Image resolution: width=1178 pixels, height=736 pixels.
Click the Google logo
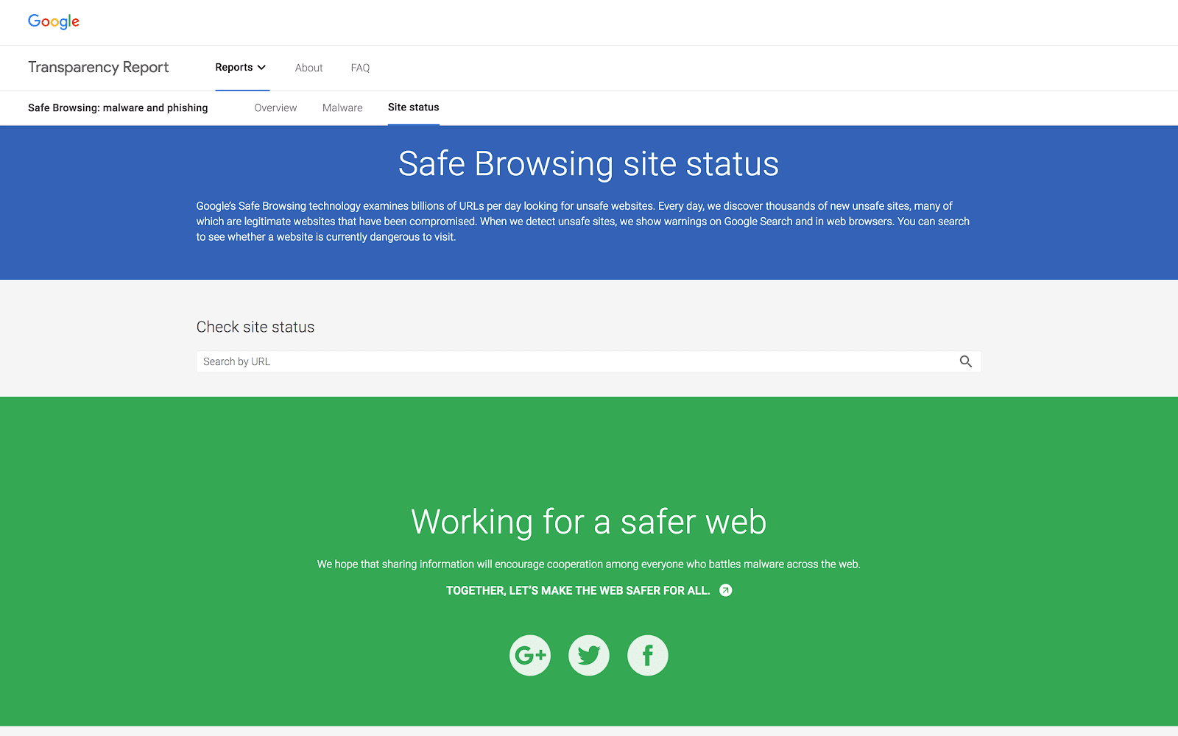(53, 21)
